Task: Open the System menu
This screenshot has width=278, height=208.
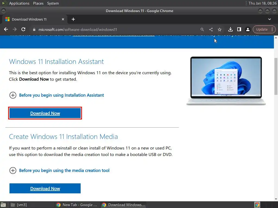Action: [x=53, y=3]
